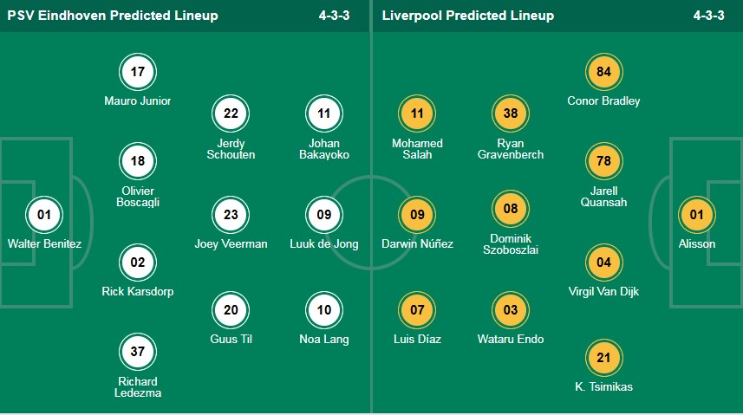Click Walter Benitez's number 01 badge
This screenshot has width=743, height=415.
[x=44, y=215]
